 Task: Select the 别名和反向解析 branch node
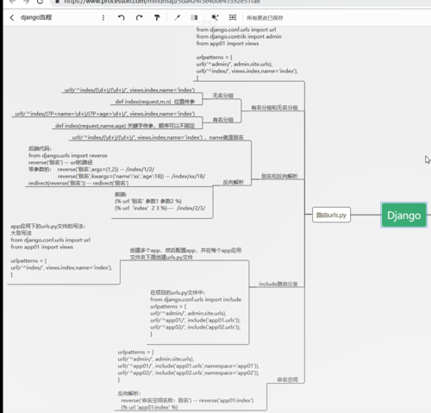[279, 176]
